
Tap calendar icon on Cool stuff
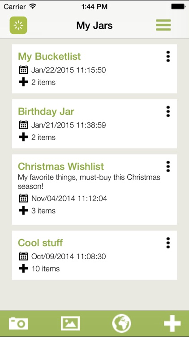pyautogui.click(x=23, y=256)
